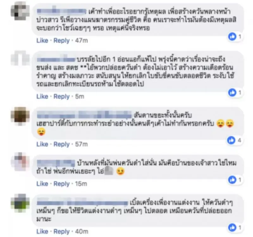
Task: Open blurred author name of 5m comment
Action: [56, 60]
